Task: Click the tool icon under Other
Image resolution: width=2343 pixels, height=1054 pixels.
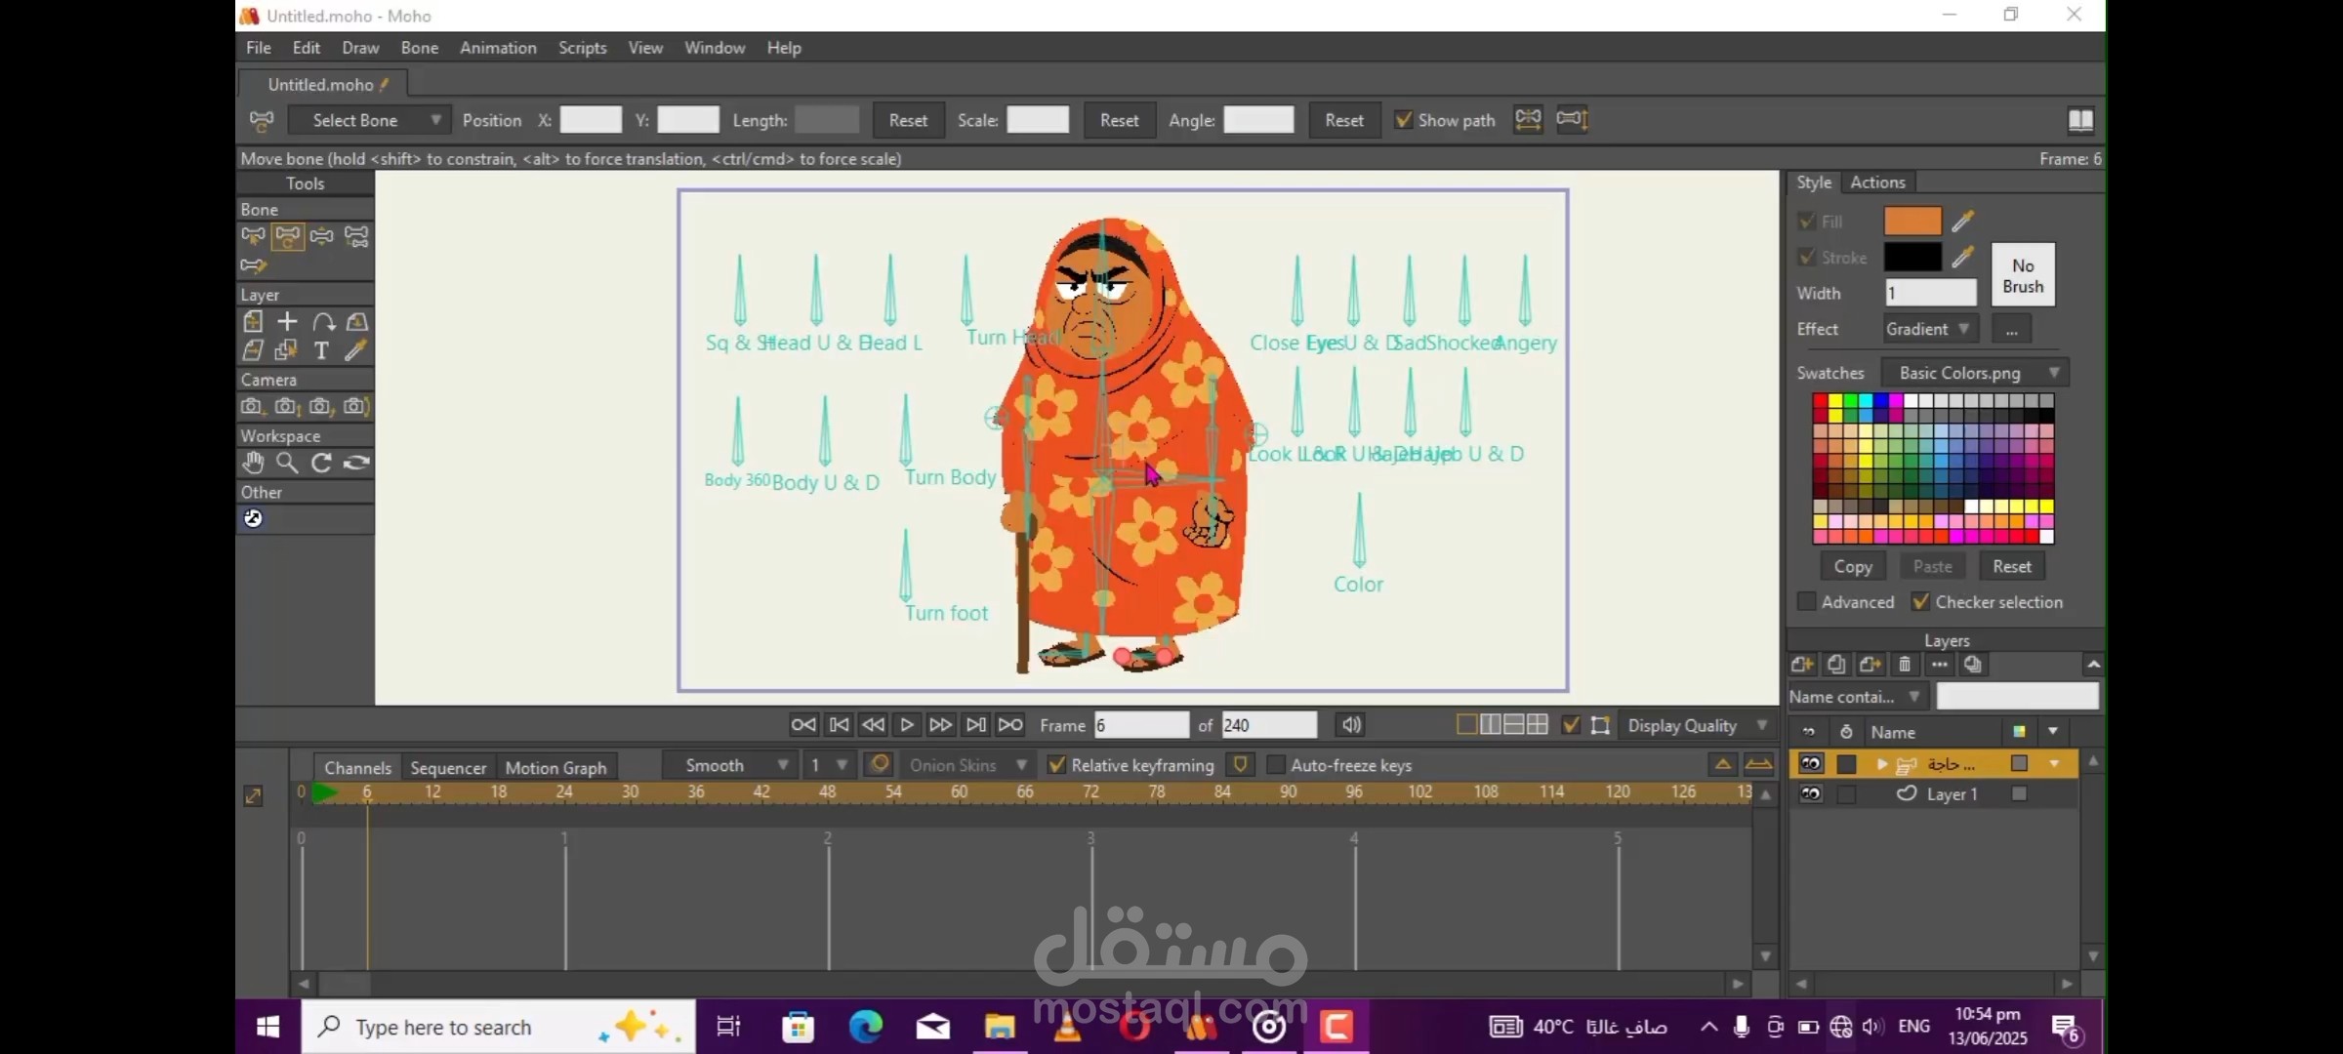Action: point(253,518)
